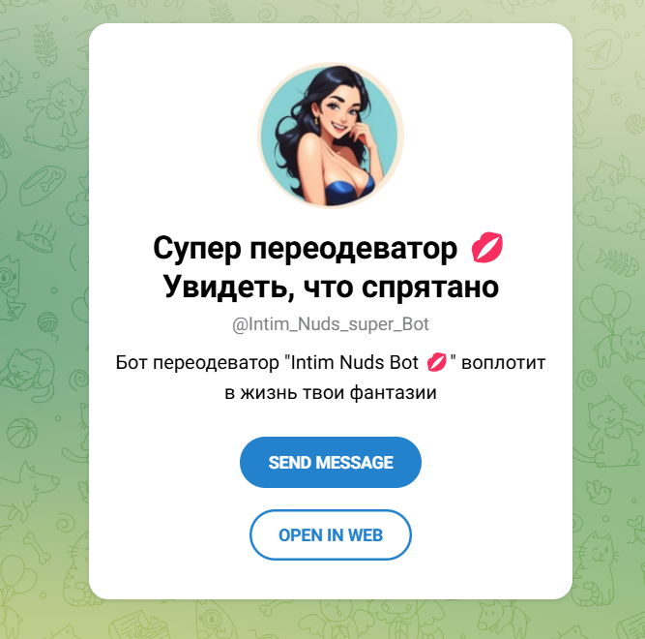Click the kiss emoji in the title
This screenshot has height=639, width=645.
(487, 248)
